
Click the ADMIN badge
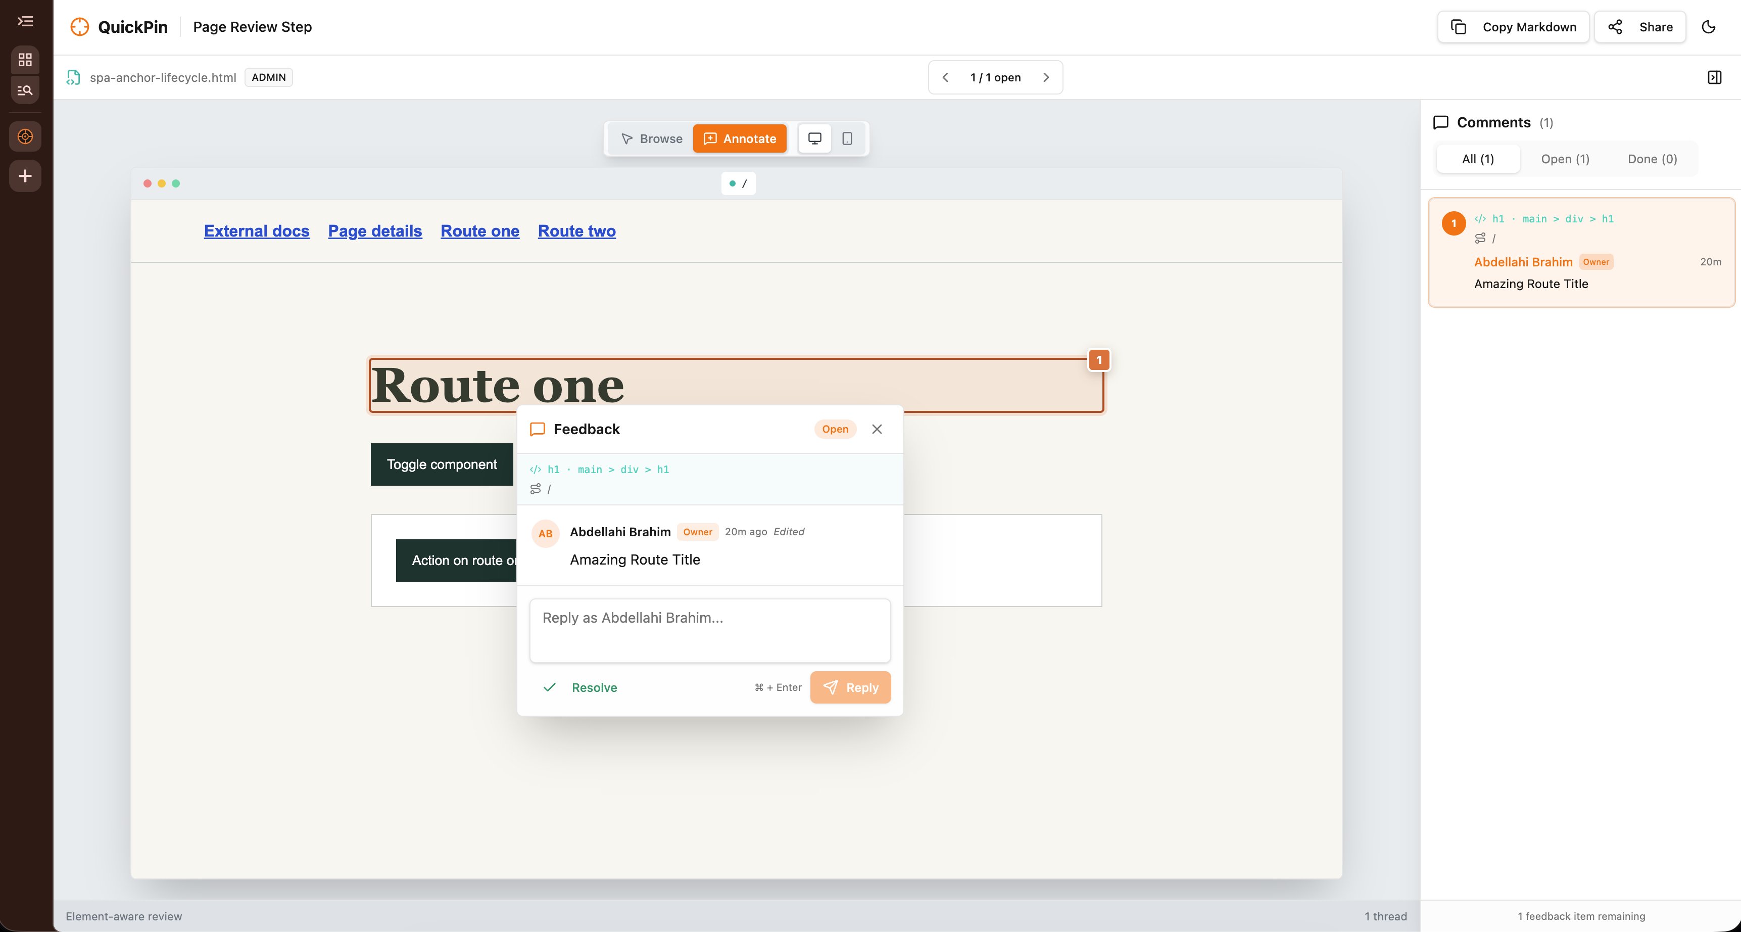tap(268, 77)
